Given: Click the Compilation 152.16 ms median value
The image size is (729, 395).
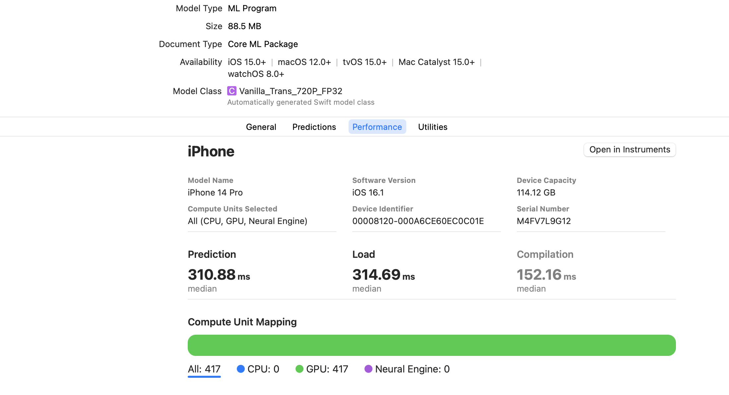Looking at the screenshot, I should tap(546, 275).
